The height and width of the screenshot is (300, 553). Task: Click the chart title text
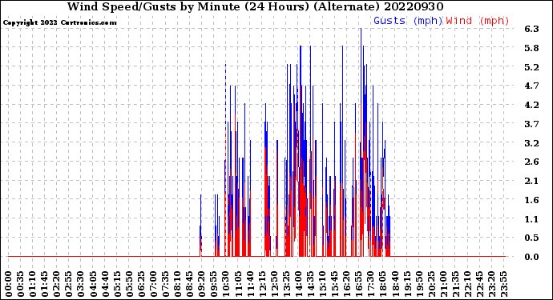tap(256, 6)
